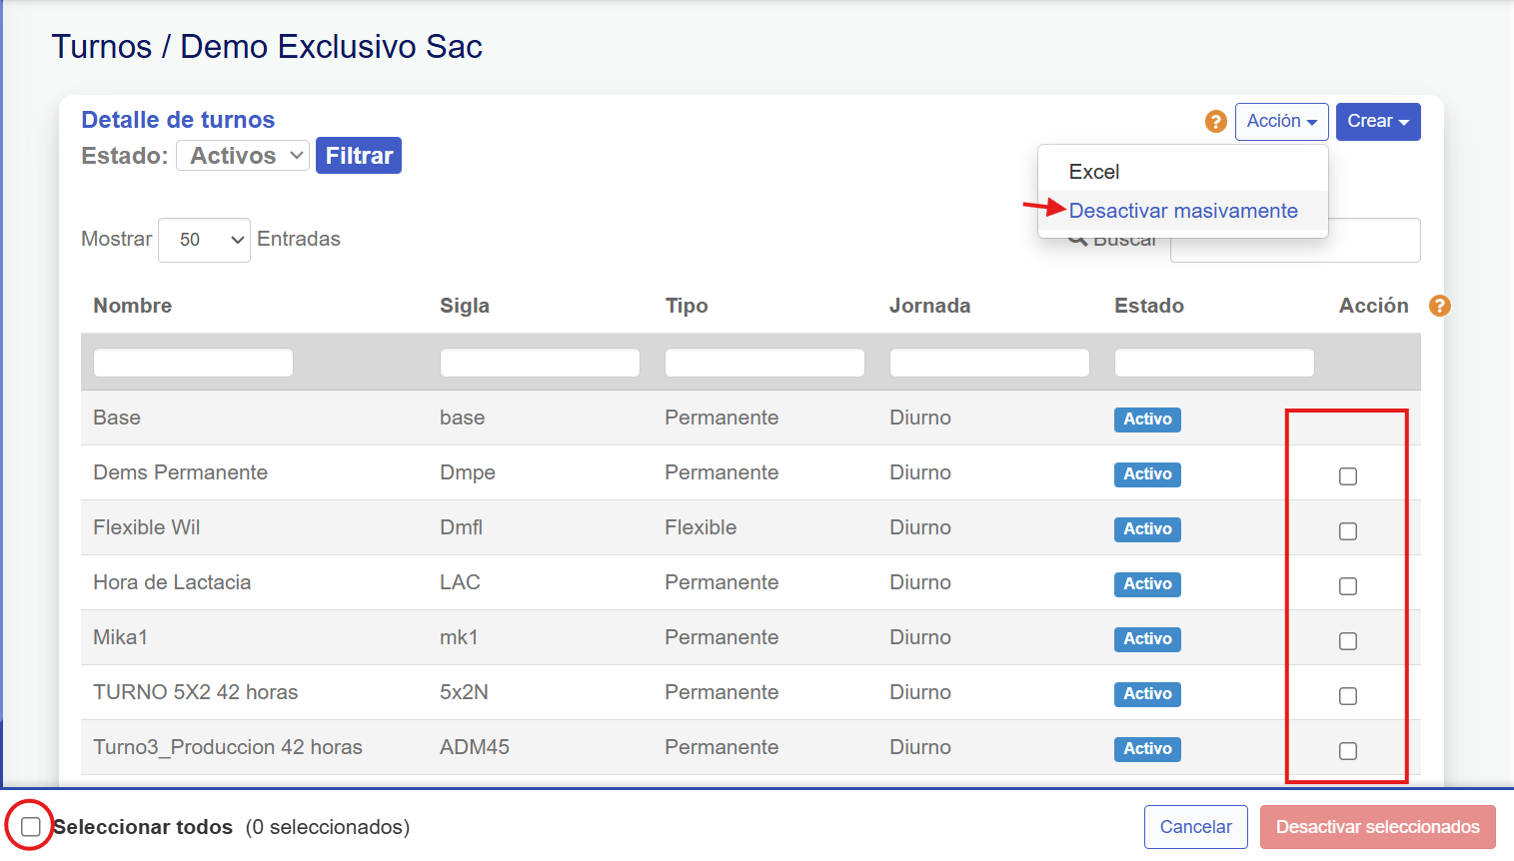This screenshot has height=861, width=1514.
Task: Focus the Sigla column filter input
Action: 540,363
